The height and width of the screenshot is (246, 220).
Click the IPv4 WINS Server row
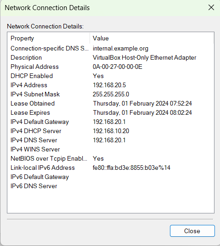coord(111,149)
